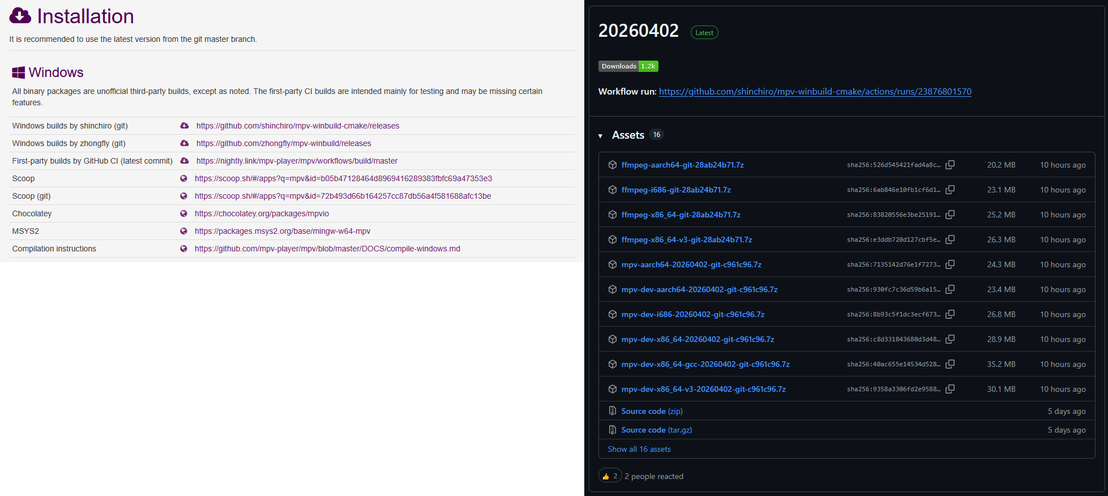The image size is (1108, 496).
Task: Click package icon beside ffmpeg-i686-git-28ab24b71.7z
Action: (x=613, y=190)
